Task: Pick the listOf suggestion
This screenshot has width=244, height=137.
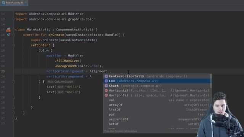Action: coord(157,110)
